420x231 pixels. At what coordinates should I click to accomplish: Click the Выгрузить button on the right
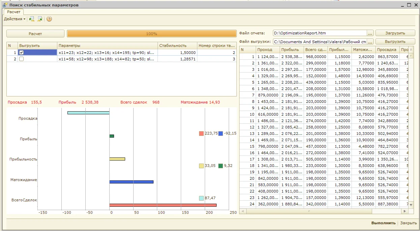(395, 41)
